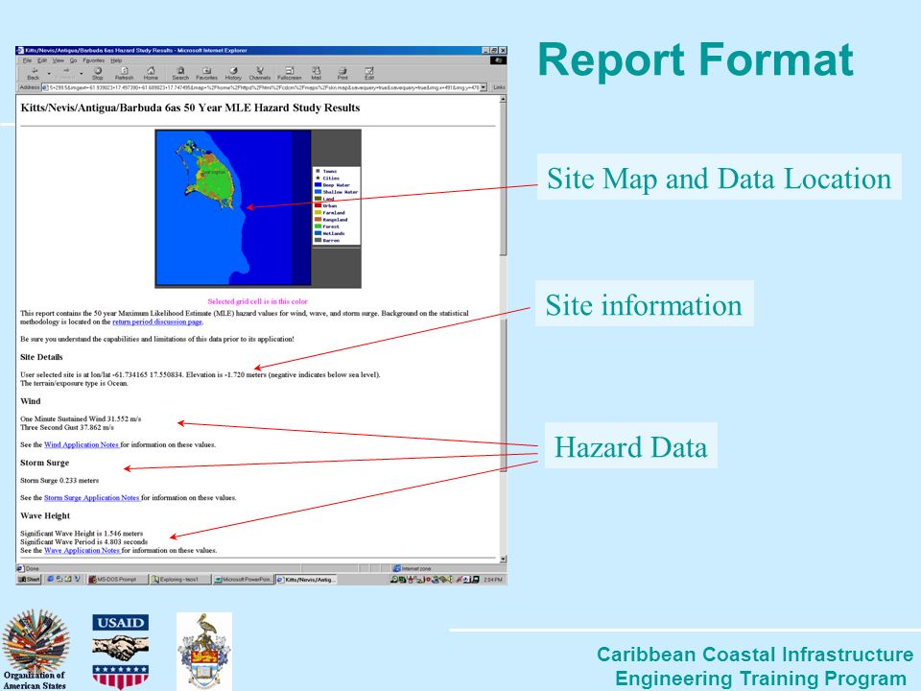The image size is (921, 691).
Task: Click the Stop toolbar icon
Action: 98,74
